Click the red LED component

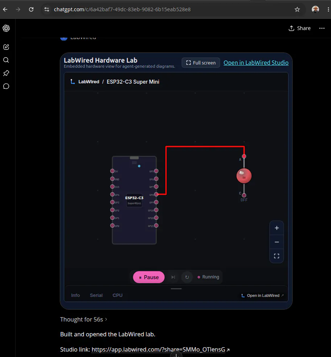click(244, 176)
